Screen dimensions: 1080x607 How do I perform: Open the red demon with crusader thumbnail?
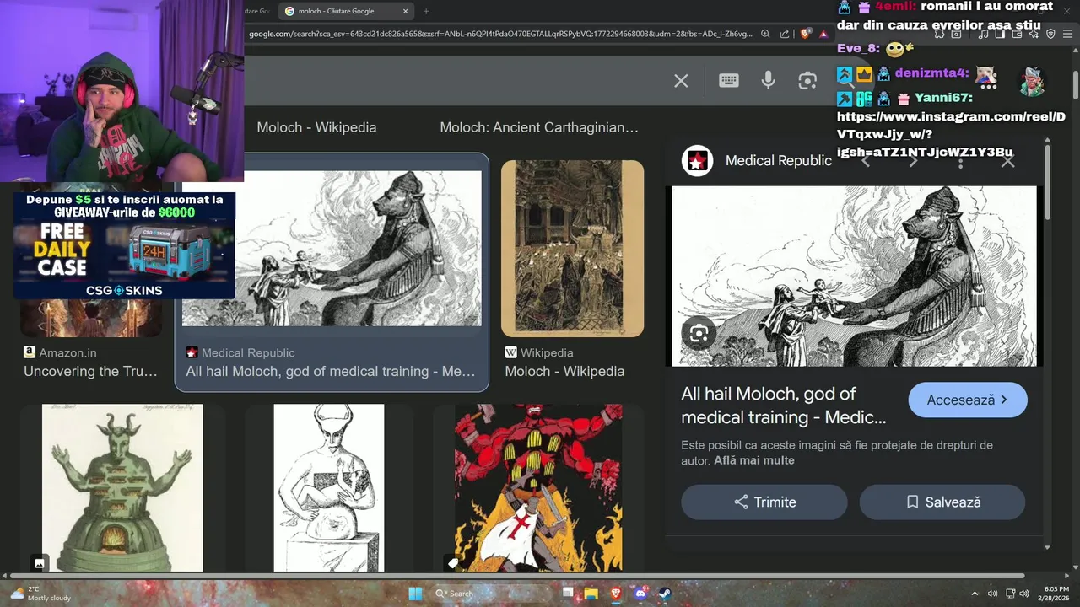(538, 487)
